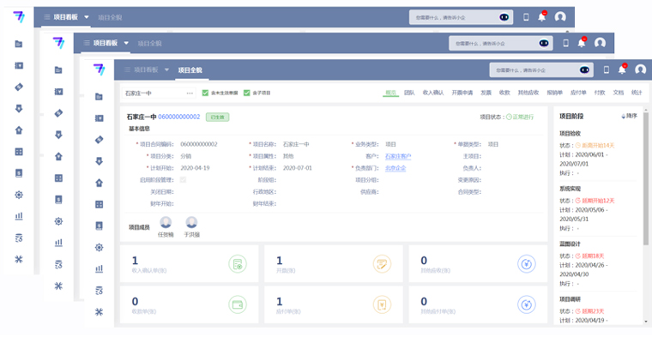Expand the 项目看板 dropdown arrow in the back window
Screen dimensions: 652x343
point(87,17)
